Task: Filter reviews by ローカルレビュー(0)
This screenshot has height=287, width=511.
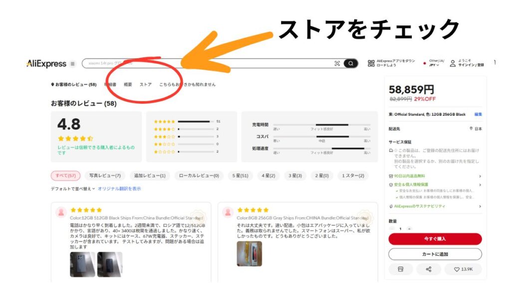Action: 199,176
